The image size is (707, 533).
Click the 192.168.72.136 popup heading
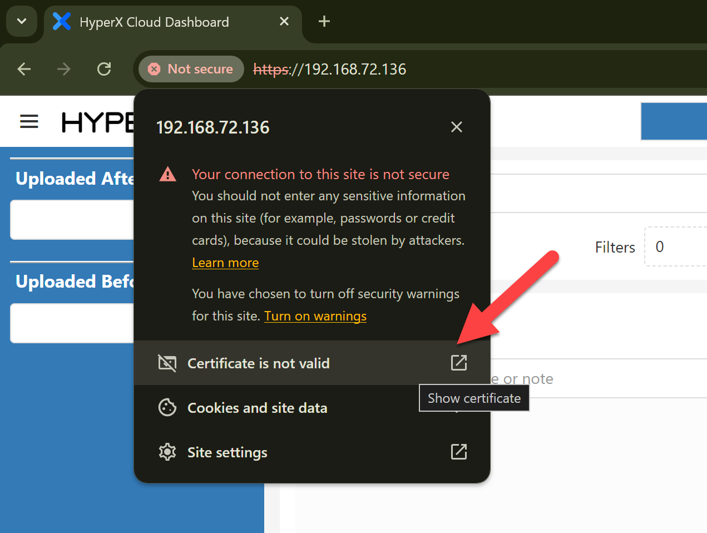tap(212, 127)
